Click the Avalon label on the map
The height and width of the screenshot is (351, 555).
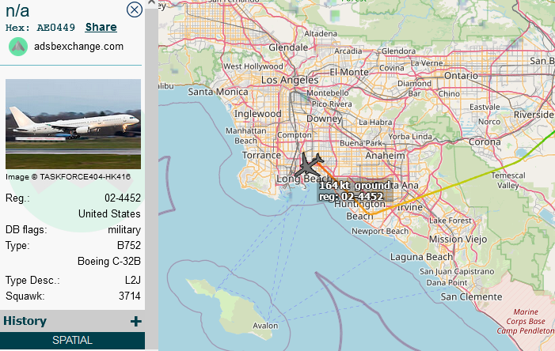pos(265,326)
